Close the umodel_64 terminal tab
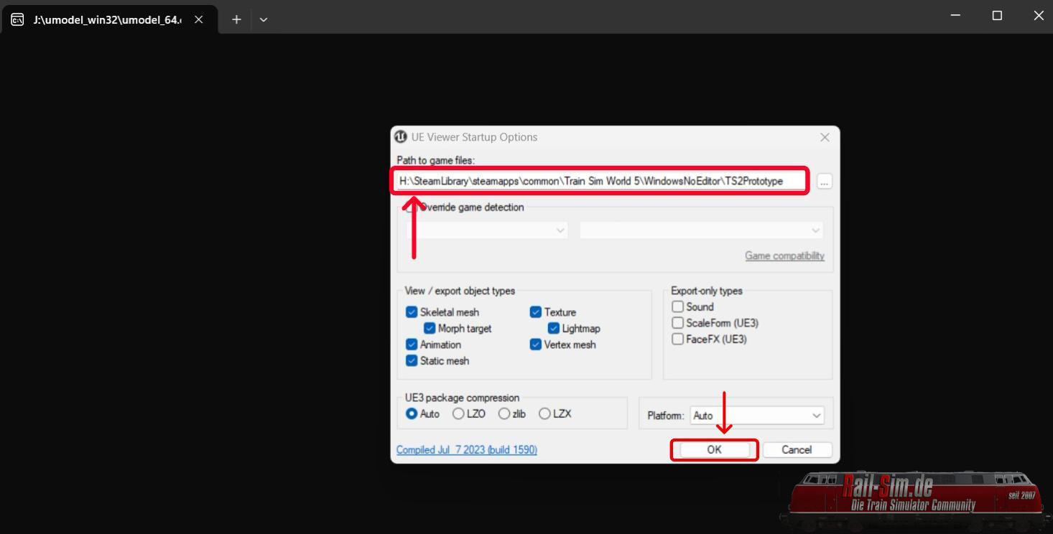The width and height of the screenshot is (1053, 534). pyautogui.click(x=199, y=20)
